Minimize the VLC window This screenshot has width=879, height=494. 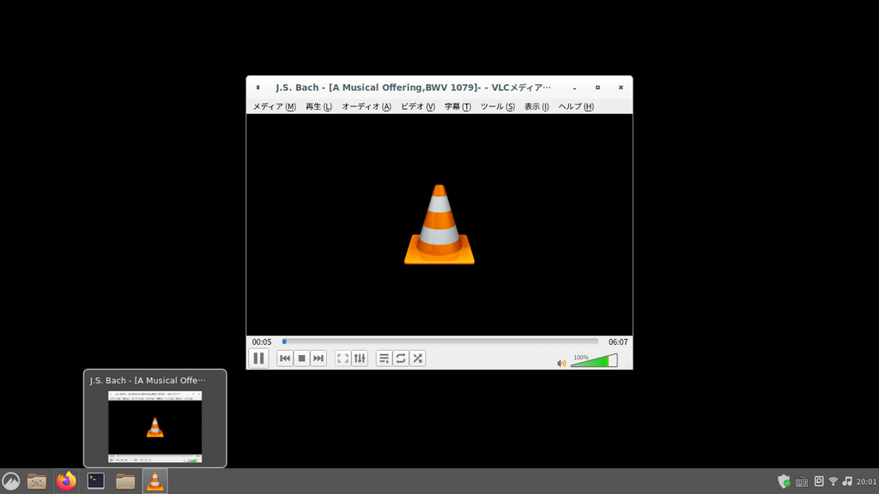click(x=574, y=88)
